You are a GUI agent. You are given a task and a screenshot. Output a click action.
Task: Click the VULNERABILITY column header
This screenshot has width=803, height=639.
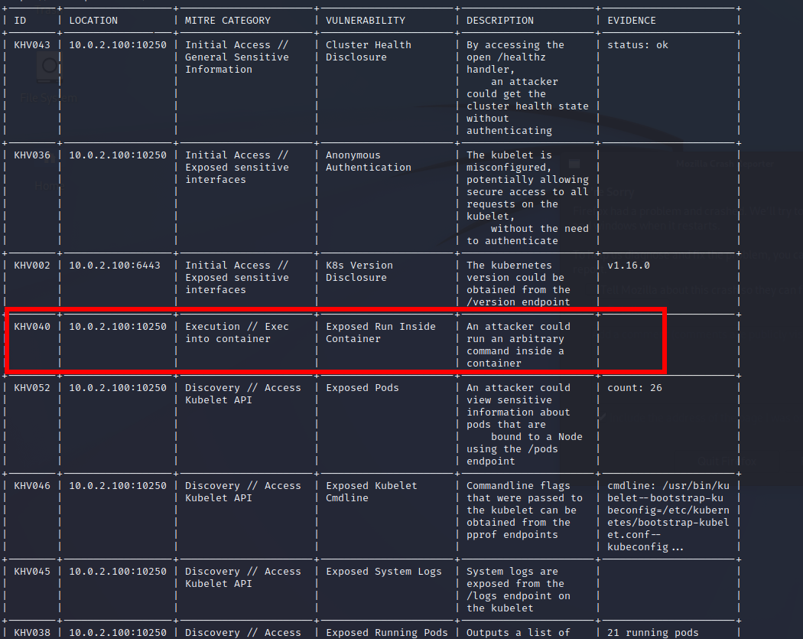coord(365,21)
